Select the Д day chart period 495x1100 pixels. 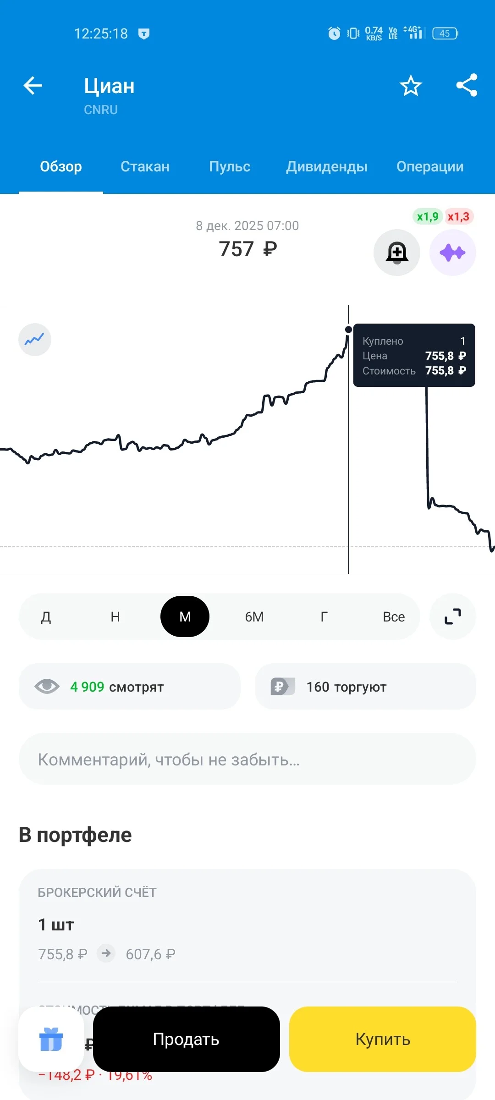click(46, 616)
